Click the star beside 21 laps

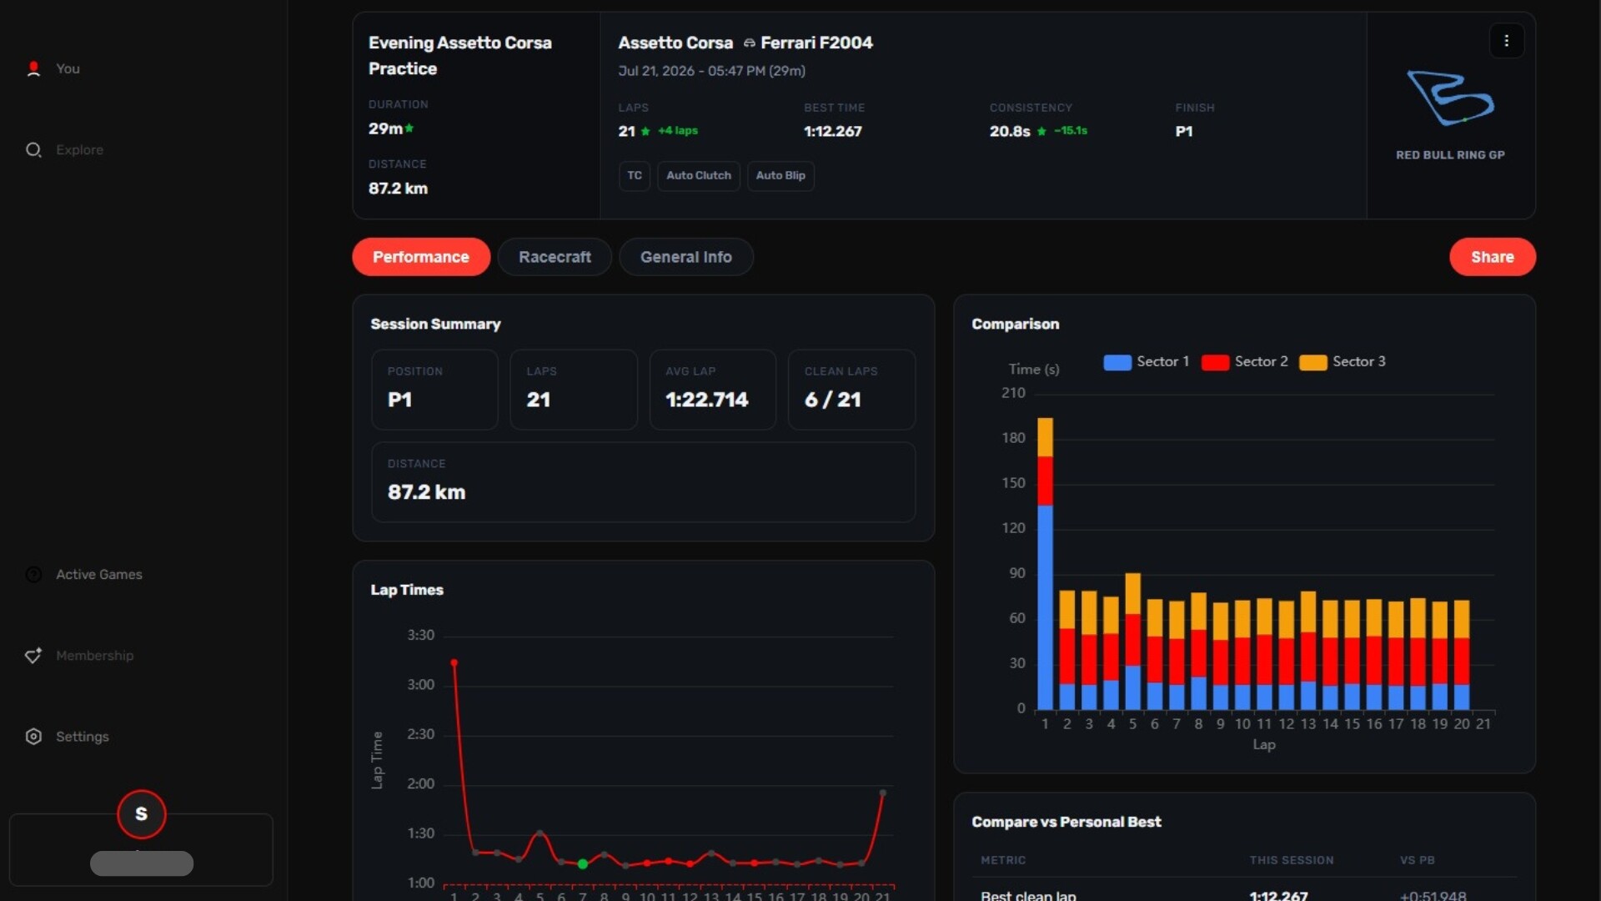[645, 131]
